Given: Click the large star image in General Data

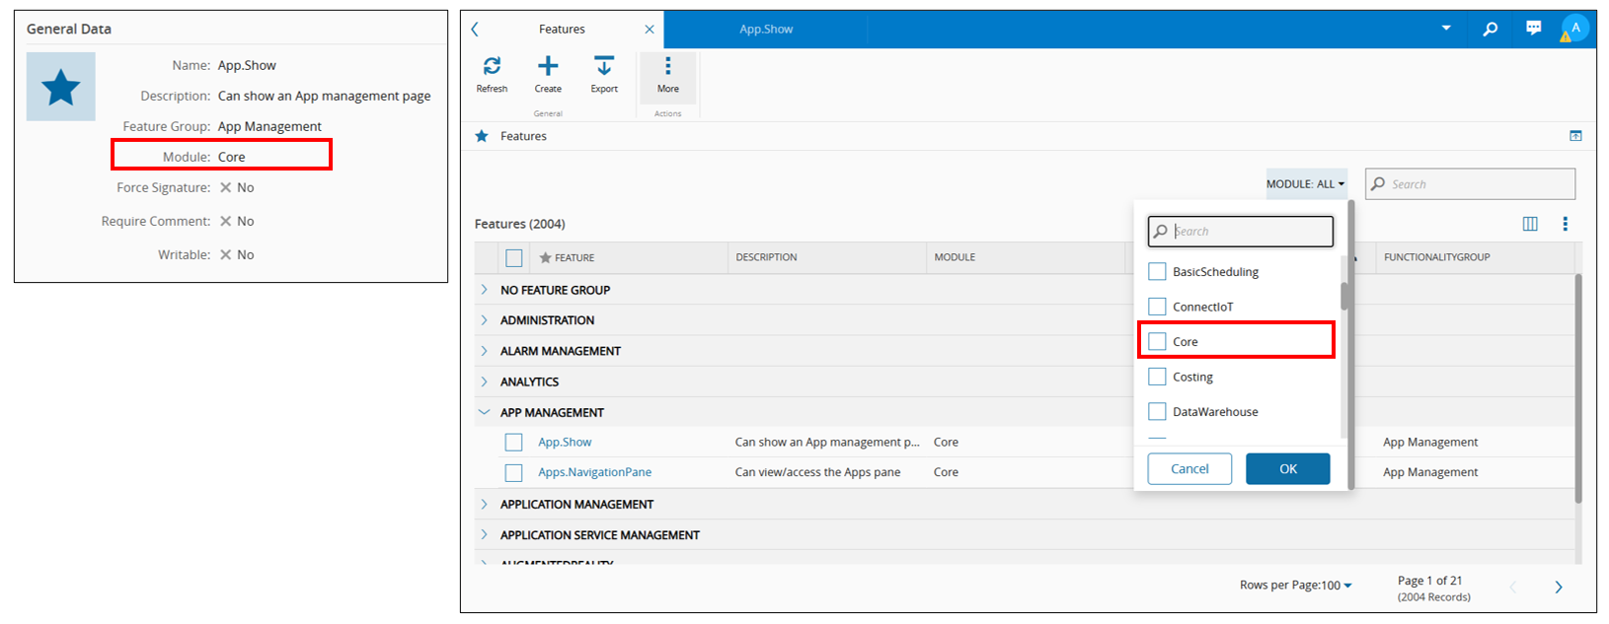Looking at the screenshot, I should tap(61, 87).
